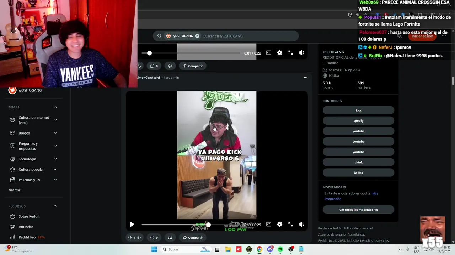
Task: Open the kick connection link
Action: pyautogui.click(x=358, y=110)
